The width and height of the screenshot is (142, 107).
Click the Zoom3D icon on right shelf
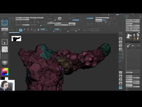tap(120, 80)
